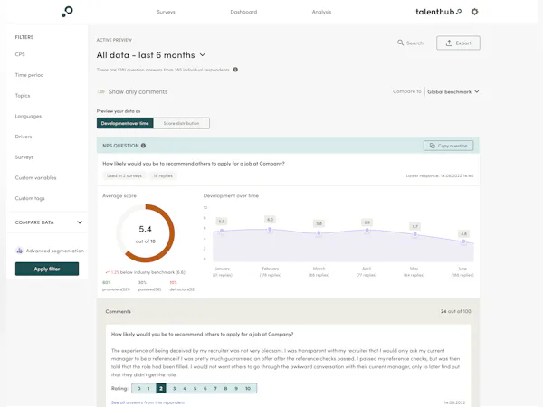Click the Advanced segmentation icon
This screenshot has width=543, height=407.
pos(19,251)
